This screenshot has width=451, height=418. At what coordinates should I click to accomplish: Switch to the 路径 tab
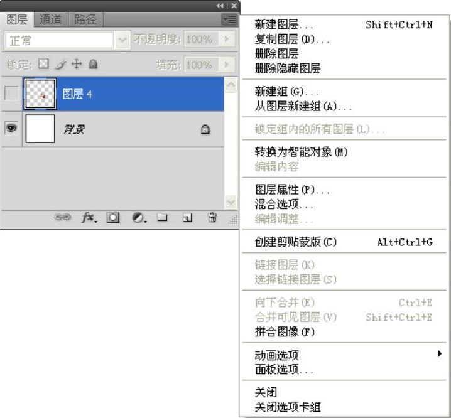point(85,19)
